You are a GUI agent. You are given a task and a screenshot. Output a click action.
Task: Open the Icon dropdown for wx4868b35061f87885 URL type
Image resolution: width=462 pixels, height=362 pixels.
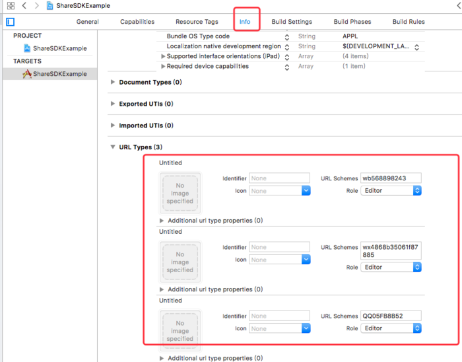(306, 260)
